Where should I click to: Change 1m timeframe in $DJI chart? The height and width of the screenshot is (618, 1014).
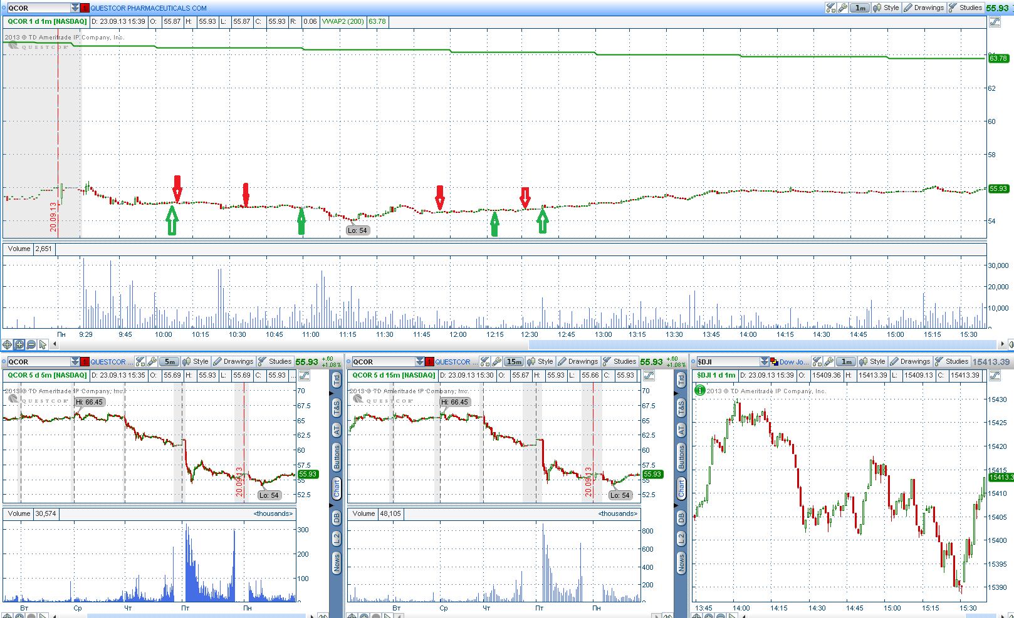(847, 362)
